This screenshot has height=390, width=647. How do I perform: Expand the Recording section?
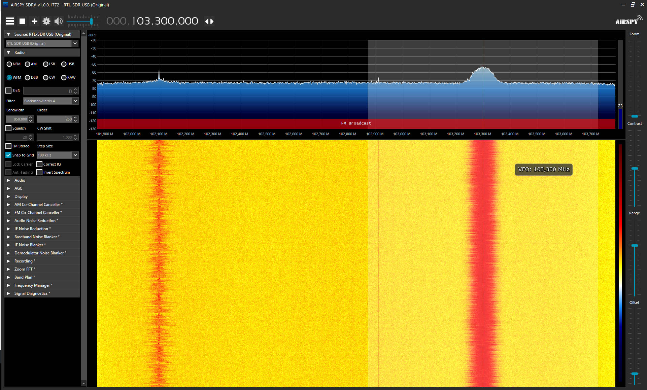coord(42,261)
